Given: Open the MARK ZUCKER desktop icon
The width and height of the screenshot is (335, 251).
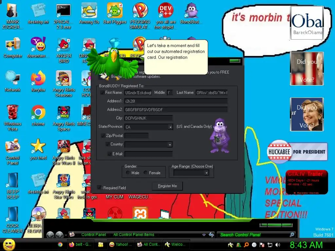Looking at the screenshot, I should [x=12, y=16].
